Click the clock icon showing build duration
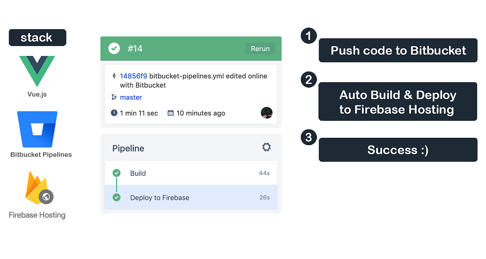The width and height of the screenshot is (486, 259). pyautogui.click(x=114, y=113)
